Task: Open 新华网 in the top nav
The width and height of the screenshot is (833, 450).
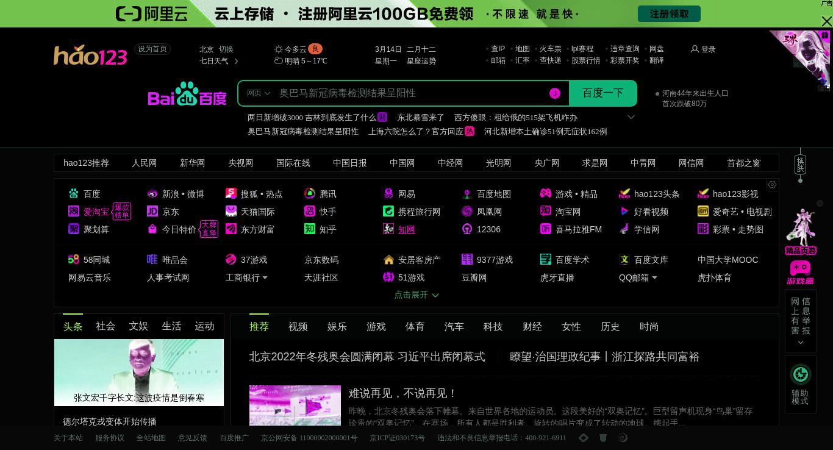Action: coord(193,163)
